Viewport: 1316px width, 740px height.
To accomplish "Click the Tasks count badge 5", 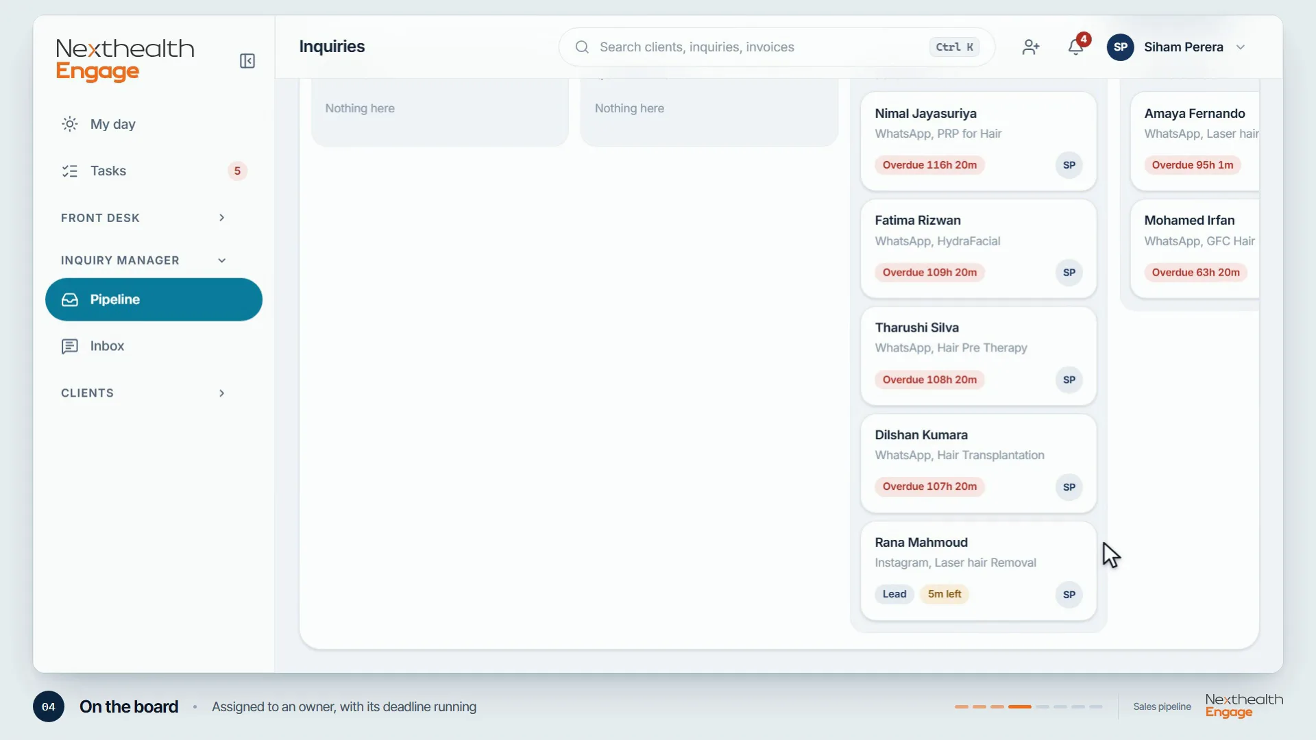I will 237,171.
